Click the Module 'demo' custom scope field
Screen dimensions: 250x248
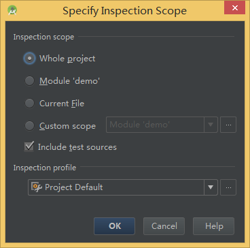[x=155, y=125]
